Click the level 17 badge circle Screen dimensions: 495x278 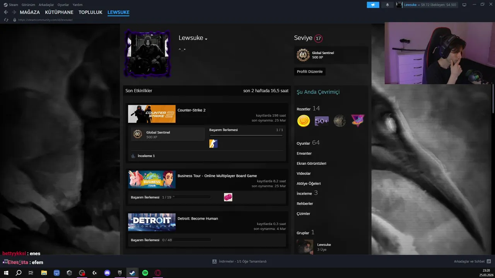coord(318,38)
